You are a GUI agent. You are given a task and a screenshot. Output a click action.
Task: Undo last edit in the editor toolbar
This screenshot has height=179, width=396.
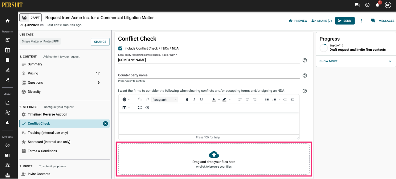(140, 99)
